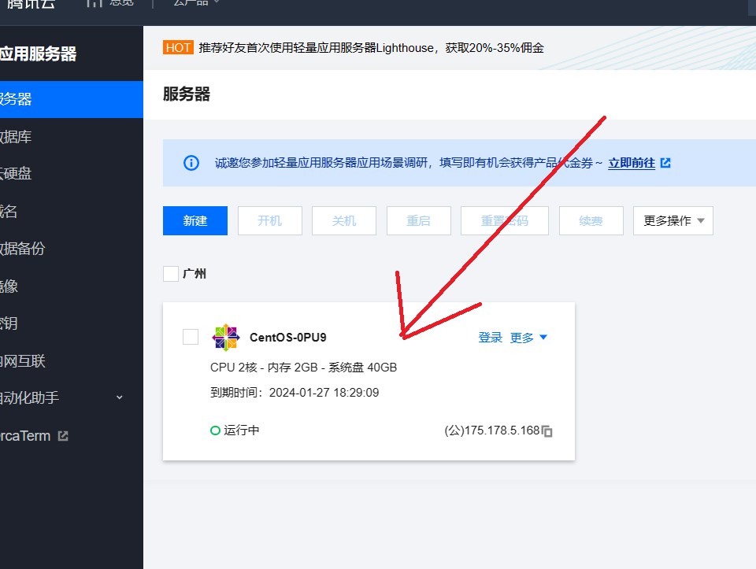The image size is (756, 569).
Task: Click the 重启 button
Action: click(x=418, y=220)
